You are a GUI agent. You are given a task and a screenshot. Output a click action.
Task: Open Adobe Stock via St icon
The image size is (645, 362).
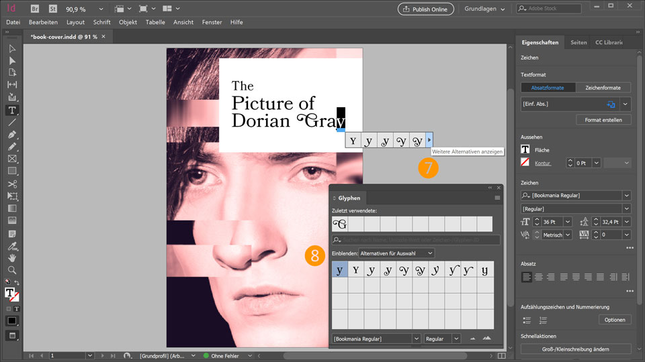click(52, 9)
